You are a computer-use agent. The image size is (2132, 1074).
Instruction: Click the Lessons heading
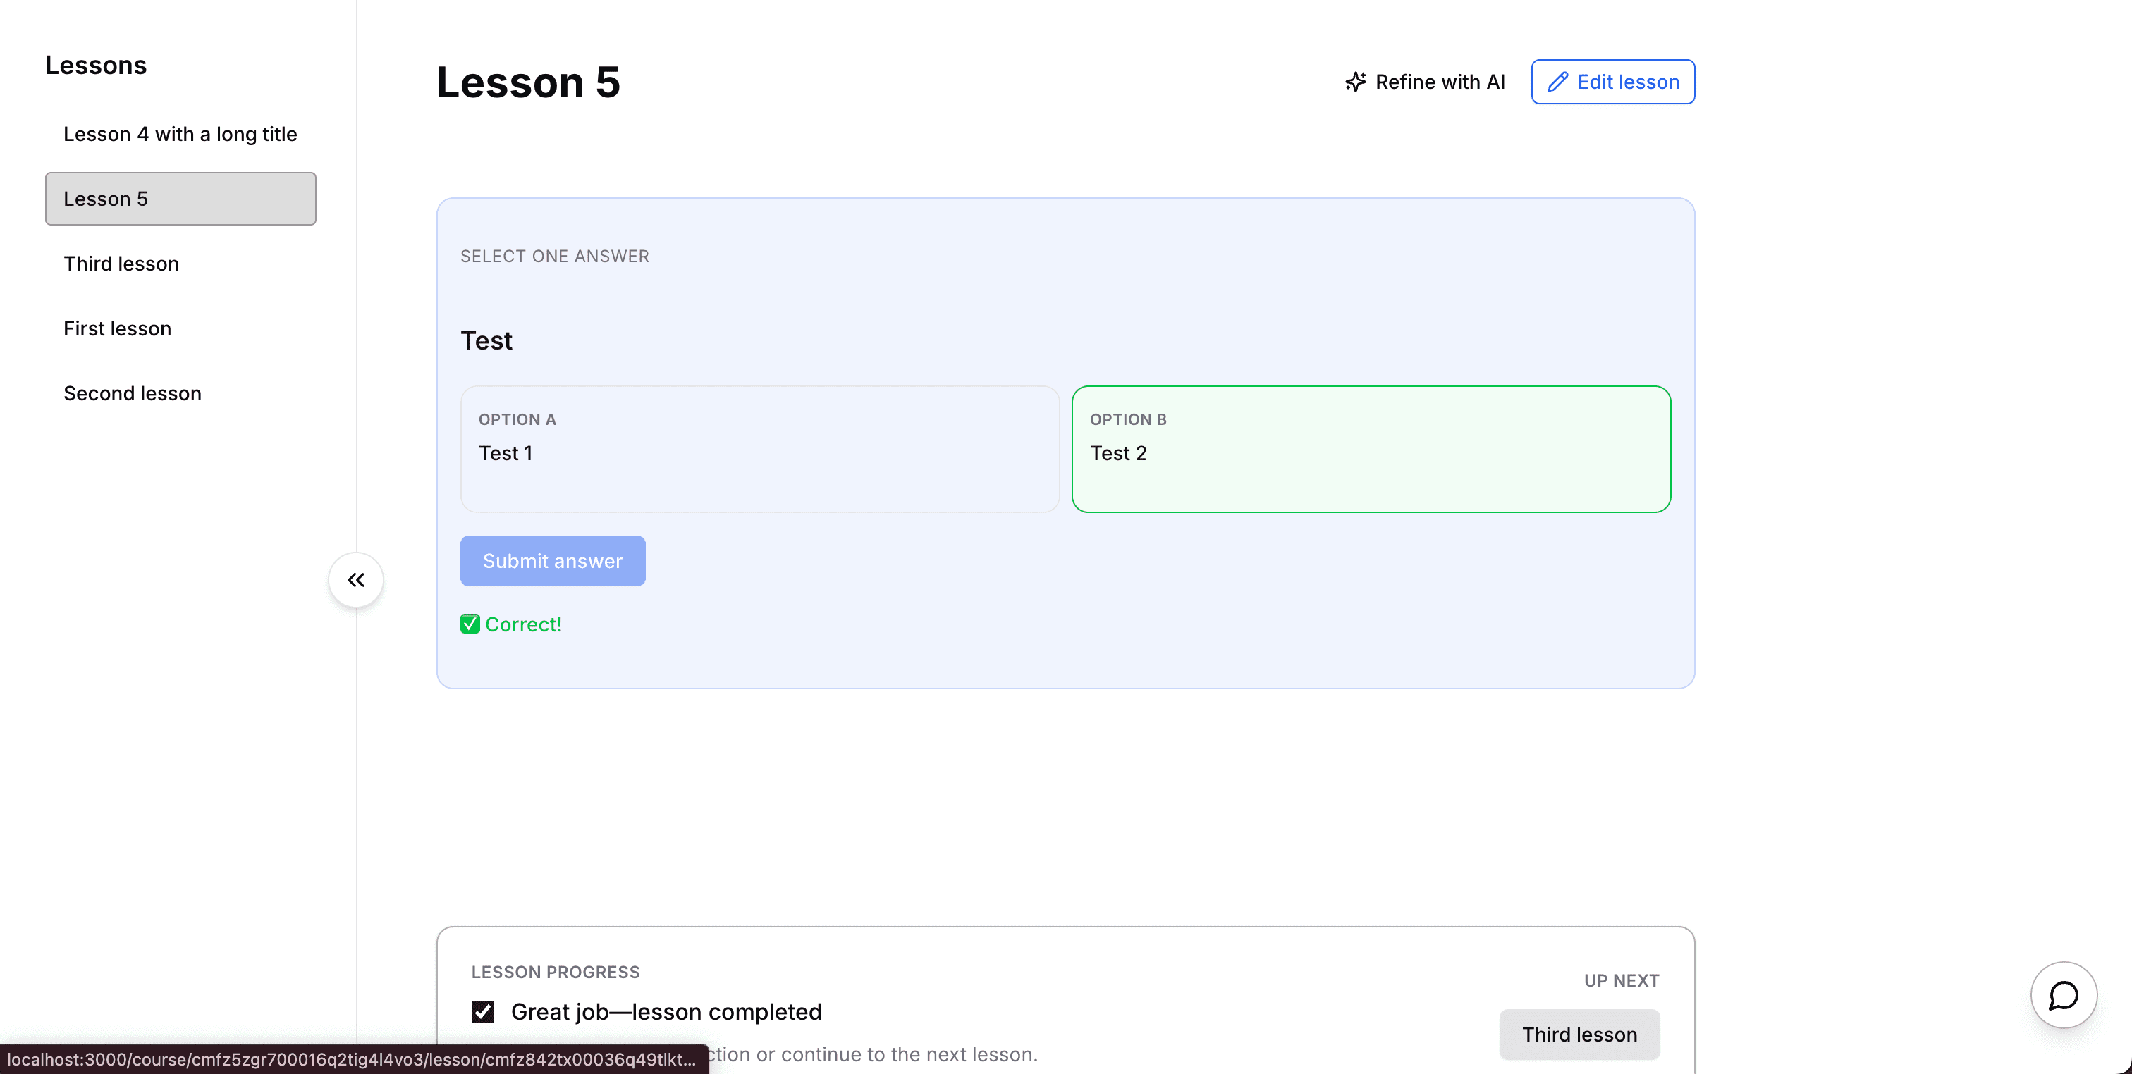(96, 65)
